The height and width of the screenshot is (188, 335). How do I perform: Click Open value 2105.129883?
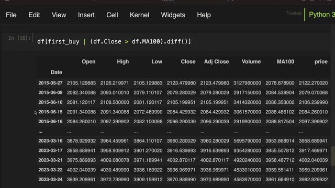[x=81, y=83]
